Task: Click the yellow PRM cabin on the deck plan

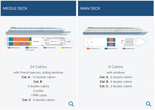Action: 30,44
